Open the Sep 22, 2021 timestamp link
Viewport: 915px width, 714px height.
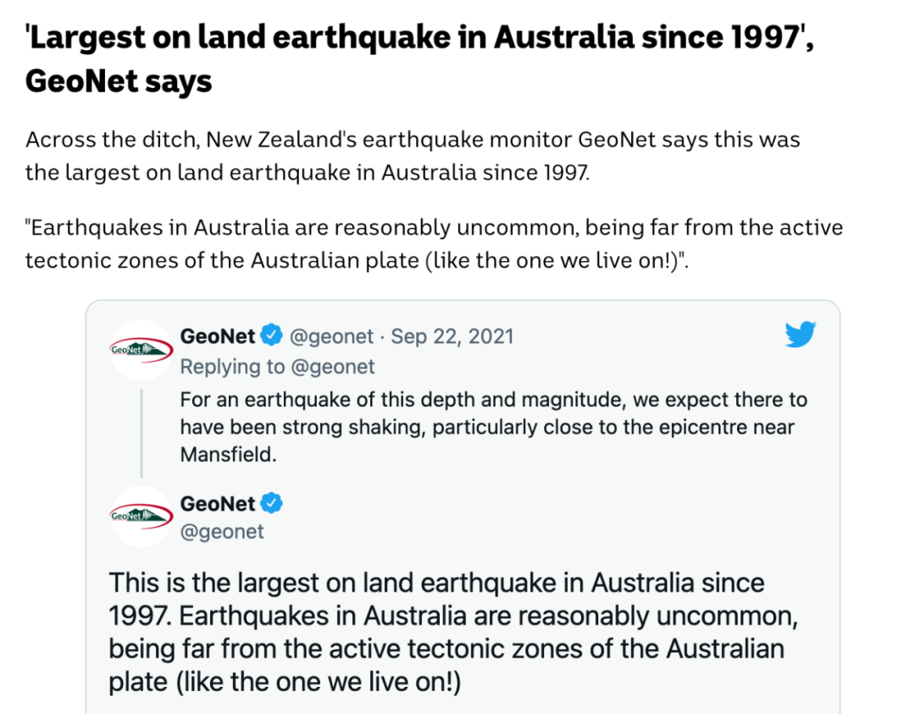coord(452,336)
